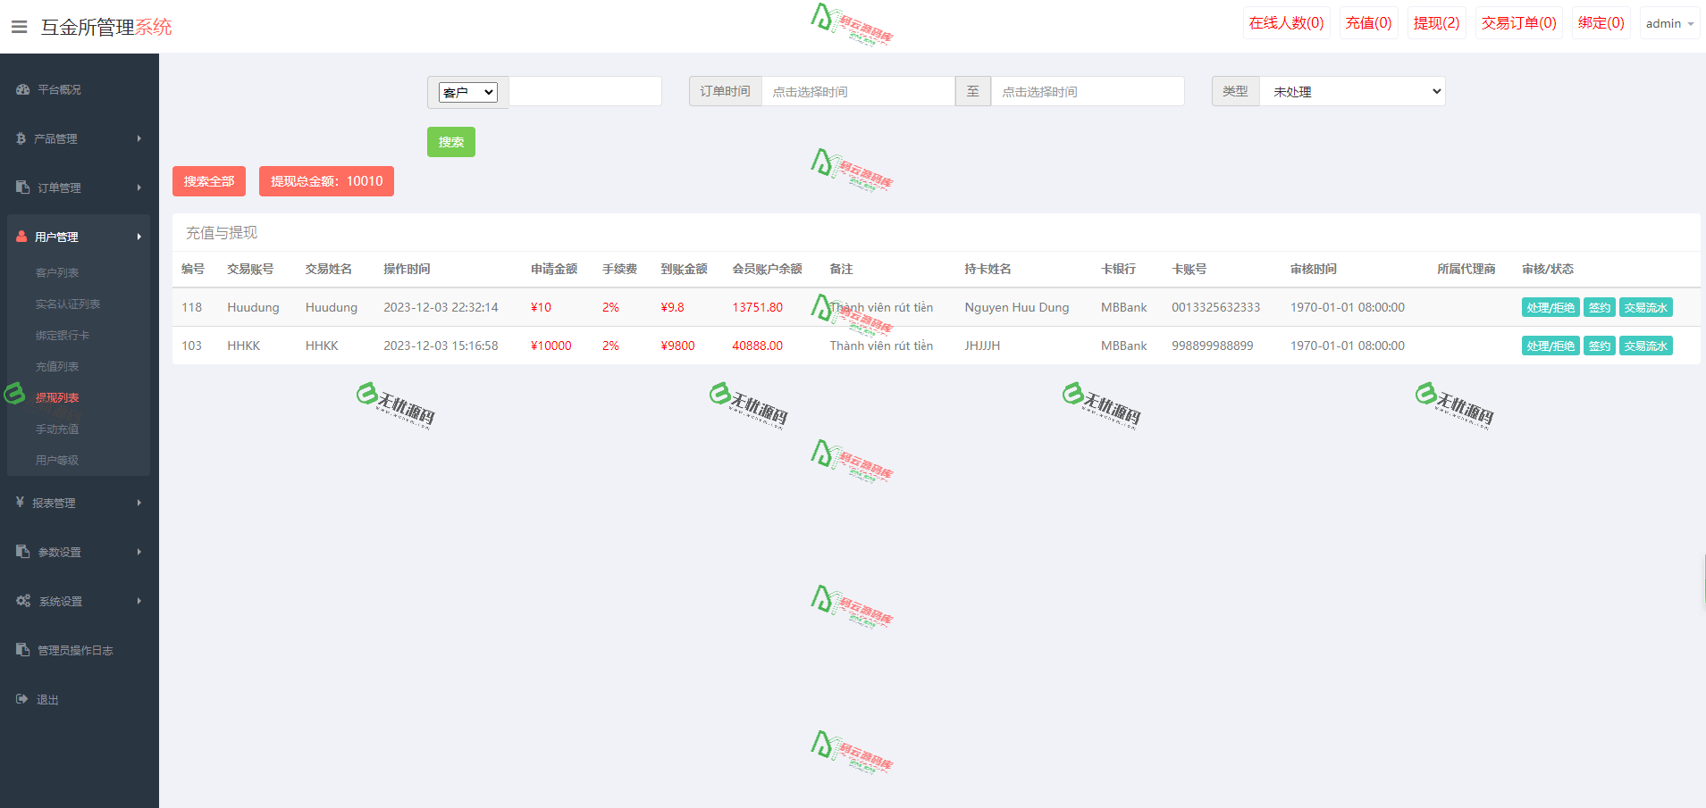Click the yen icon beside 报表管理

point(20,503)
